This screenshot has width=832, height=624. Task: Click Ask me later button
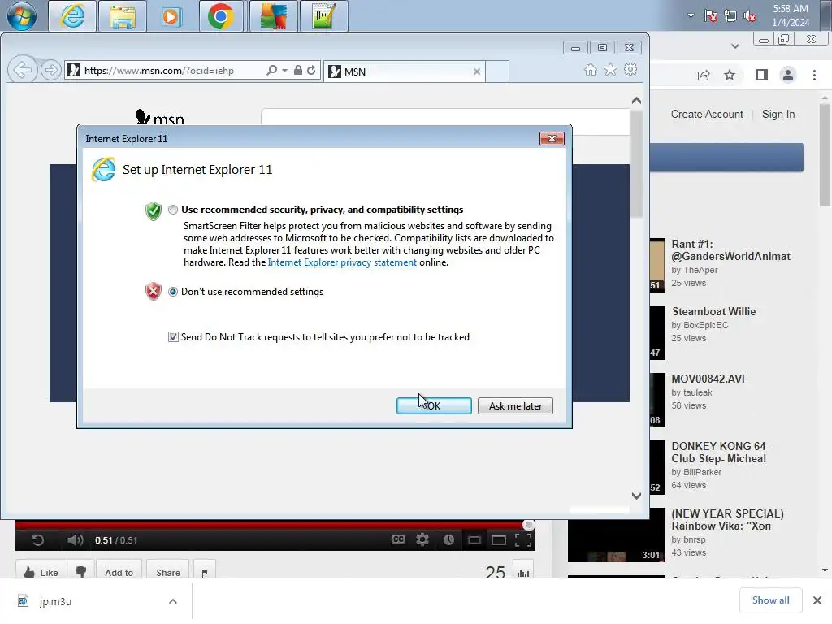(515, 406)
